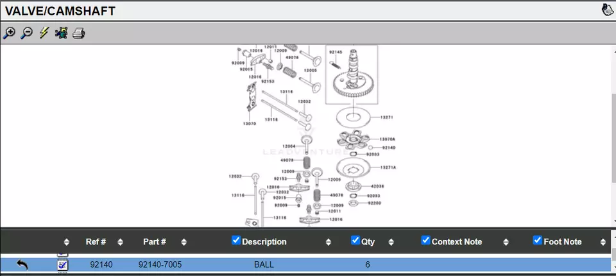Viewport: 616px width, 276px height.
Task: Select part number 92140-7005
Action: (160, 264)
